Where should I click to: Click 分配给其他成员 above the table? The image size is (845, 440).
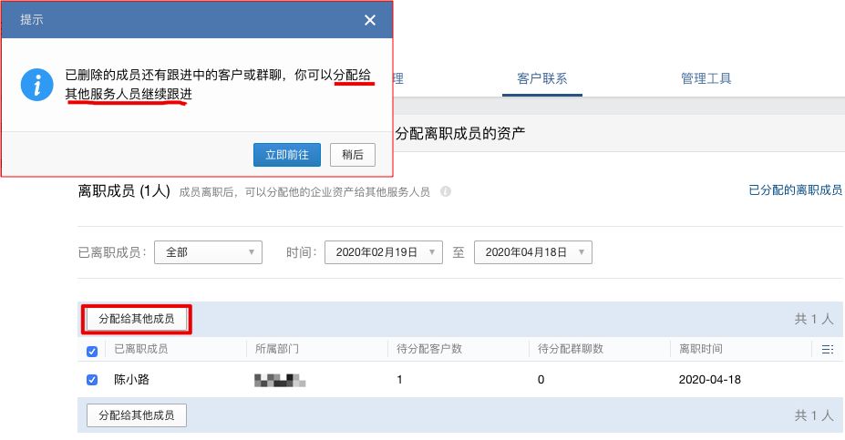pyautogui.click(x=136, y=319)
